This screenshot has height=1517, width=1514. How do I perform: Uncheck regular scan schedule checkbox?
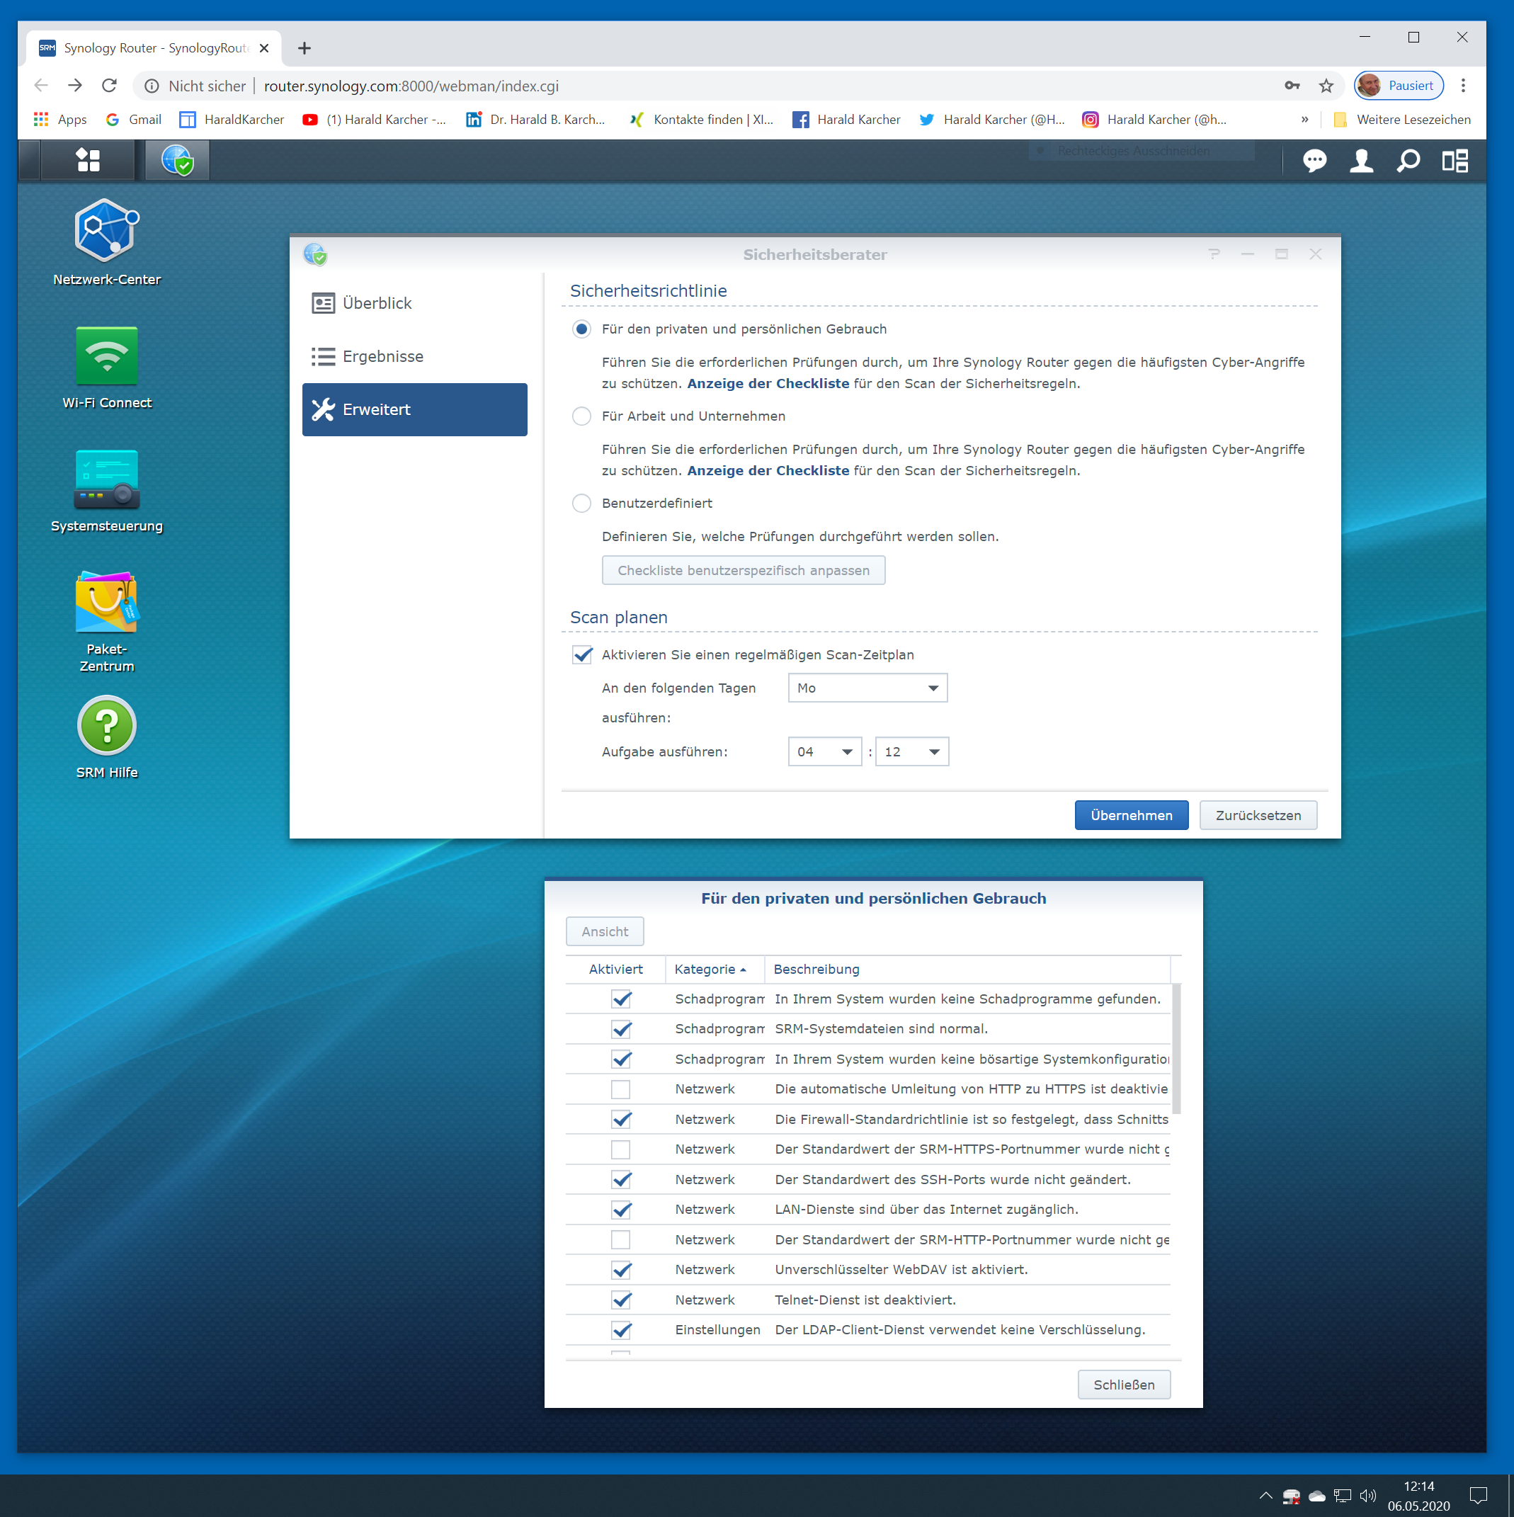click(x=582, y=655)
